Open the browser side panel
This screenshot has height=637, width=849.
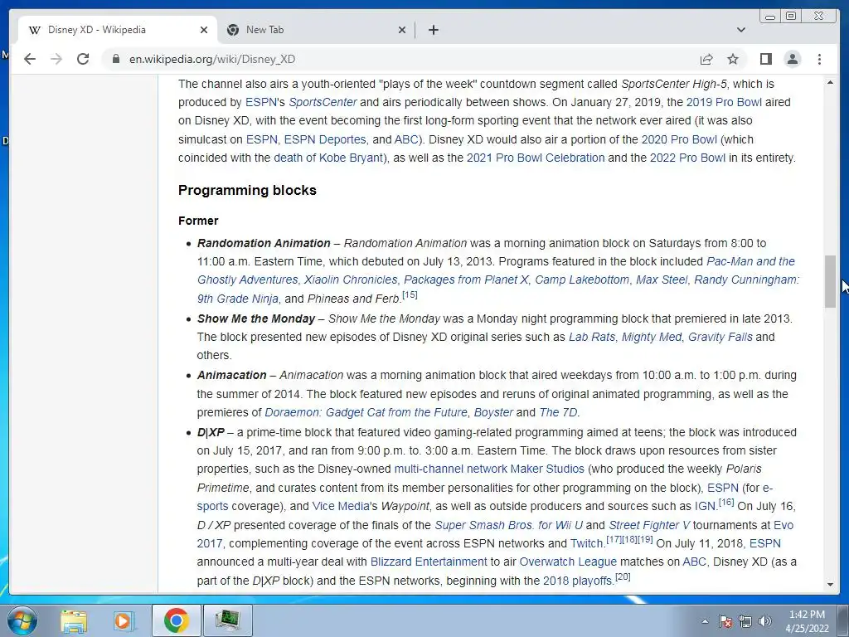click(x=765, y=59)
